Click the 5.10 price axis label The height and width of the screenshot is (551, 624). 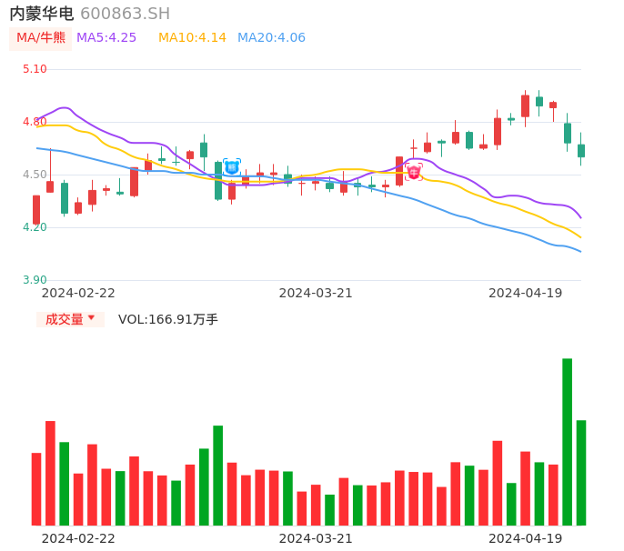[x=35, y=69]
